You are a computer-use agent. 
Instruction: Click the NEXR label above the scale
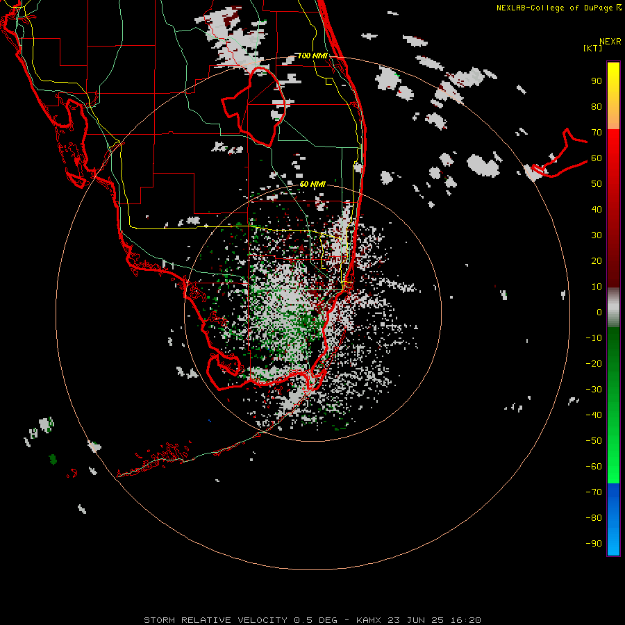(610, 42)
